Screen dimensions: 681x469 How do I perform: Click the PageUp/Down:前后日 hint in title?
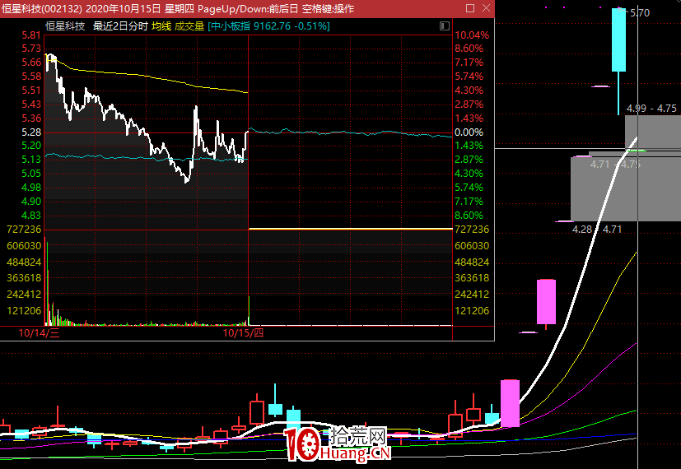[x=248, y=8]
